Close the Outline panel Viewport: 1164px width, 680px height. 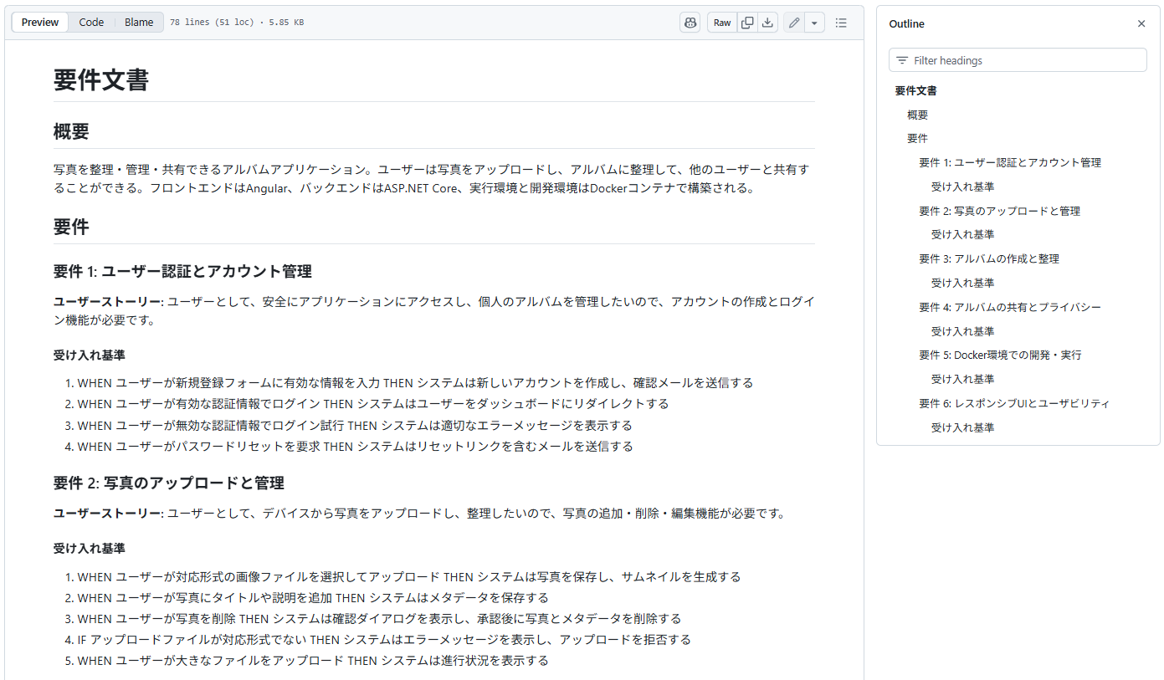click(1141, 24)
